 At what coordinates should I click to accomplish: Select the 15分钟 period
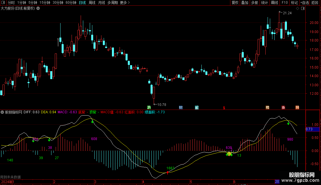pos(45,3)
